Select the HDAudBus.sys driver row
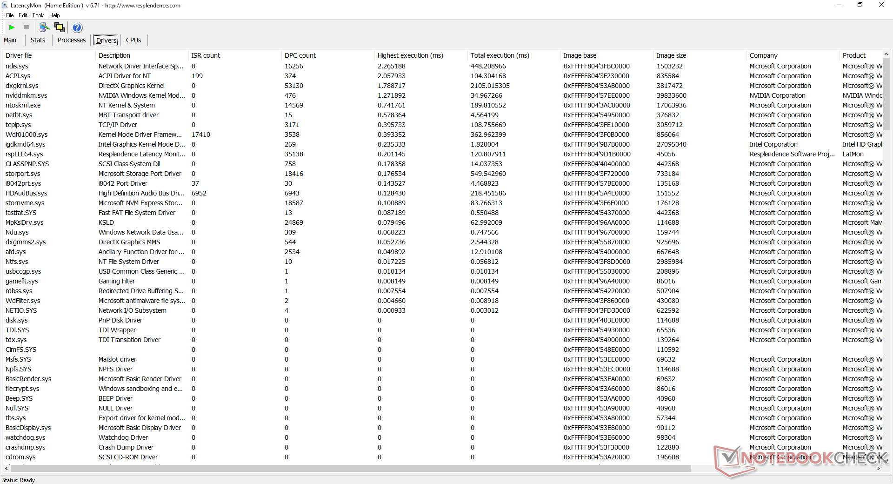 tap(442, 193)
